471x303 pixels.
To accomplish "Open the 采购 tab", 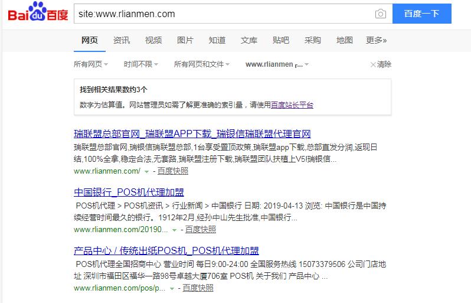I will click(312, 40).
